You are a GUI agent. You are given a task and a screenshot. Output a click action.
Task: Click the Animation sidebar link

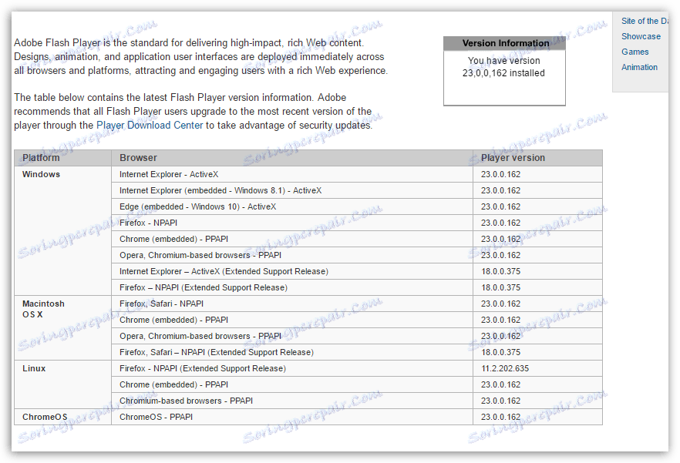(639, 67)
